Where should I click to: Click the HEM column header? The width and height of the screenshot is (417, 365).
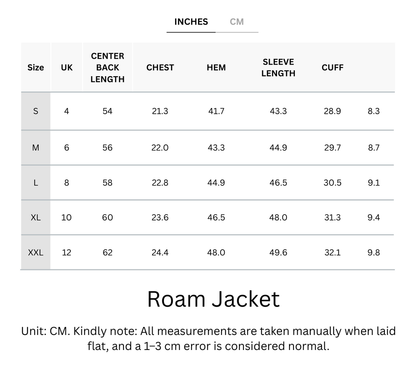tap(216, 67)
